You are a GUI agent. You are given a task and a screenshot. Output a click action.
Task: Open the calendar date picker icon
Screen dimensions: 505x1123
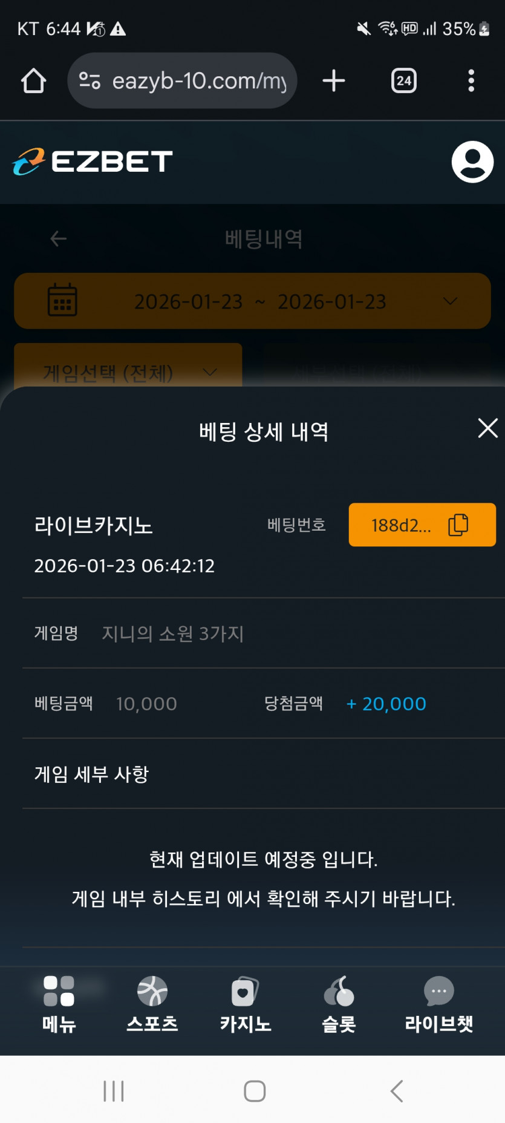click(x=62, y=301)
